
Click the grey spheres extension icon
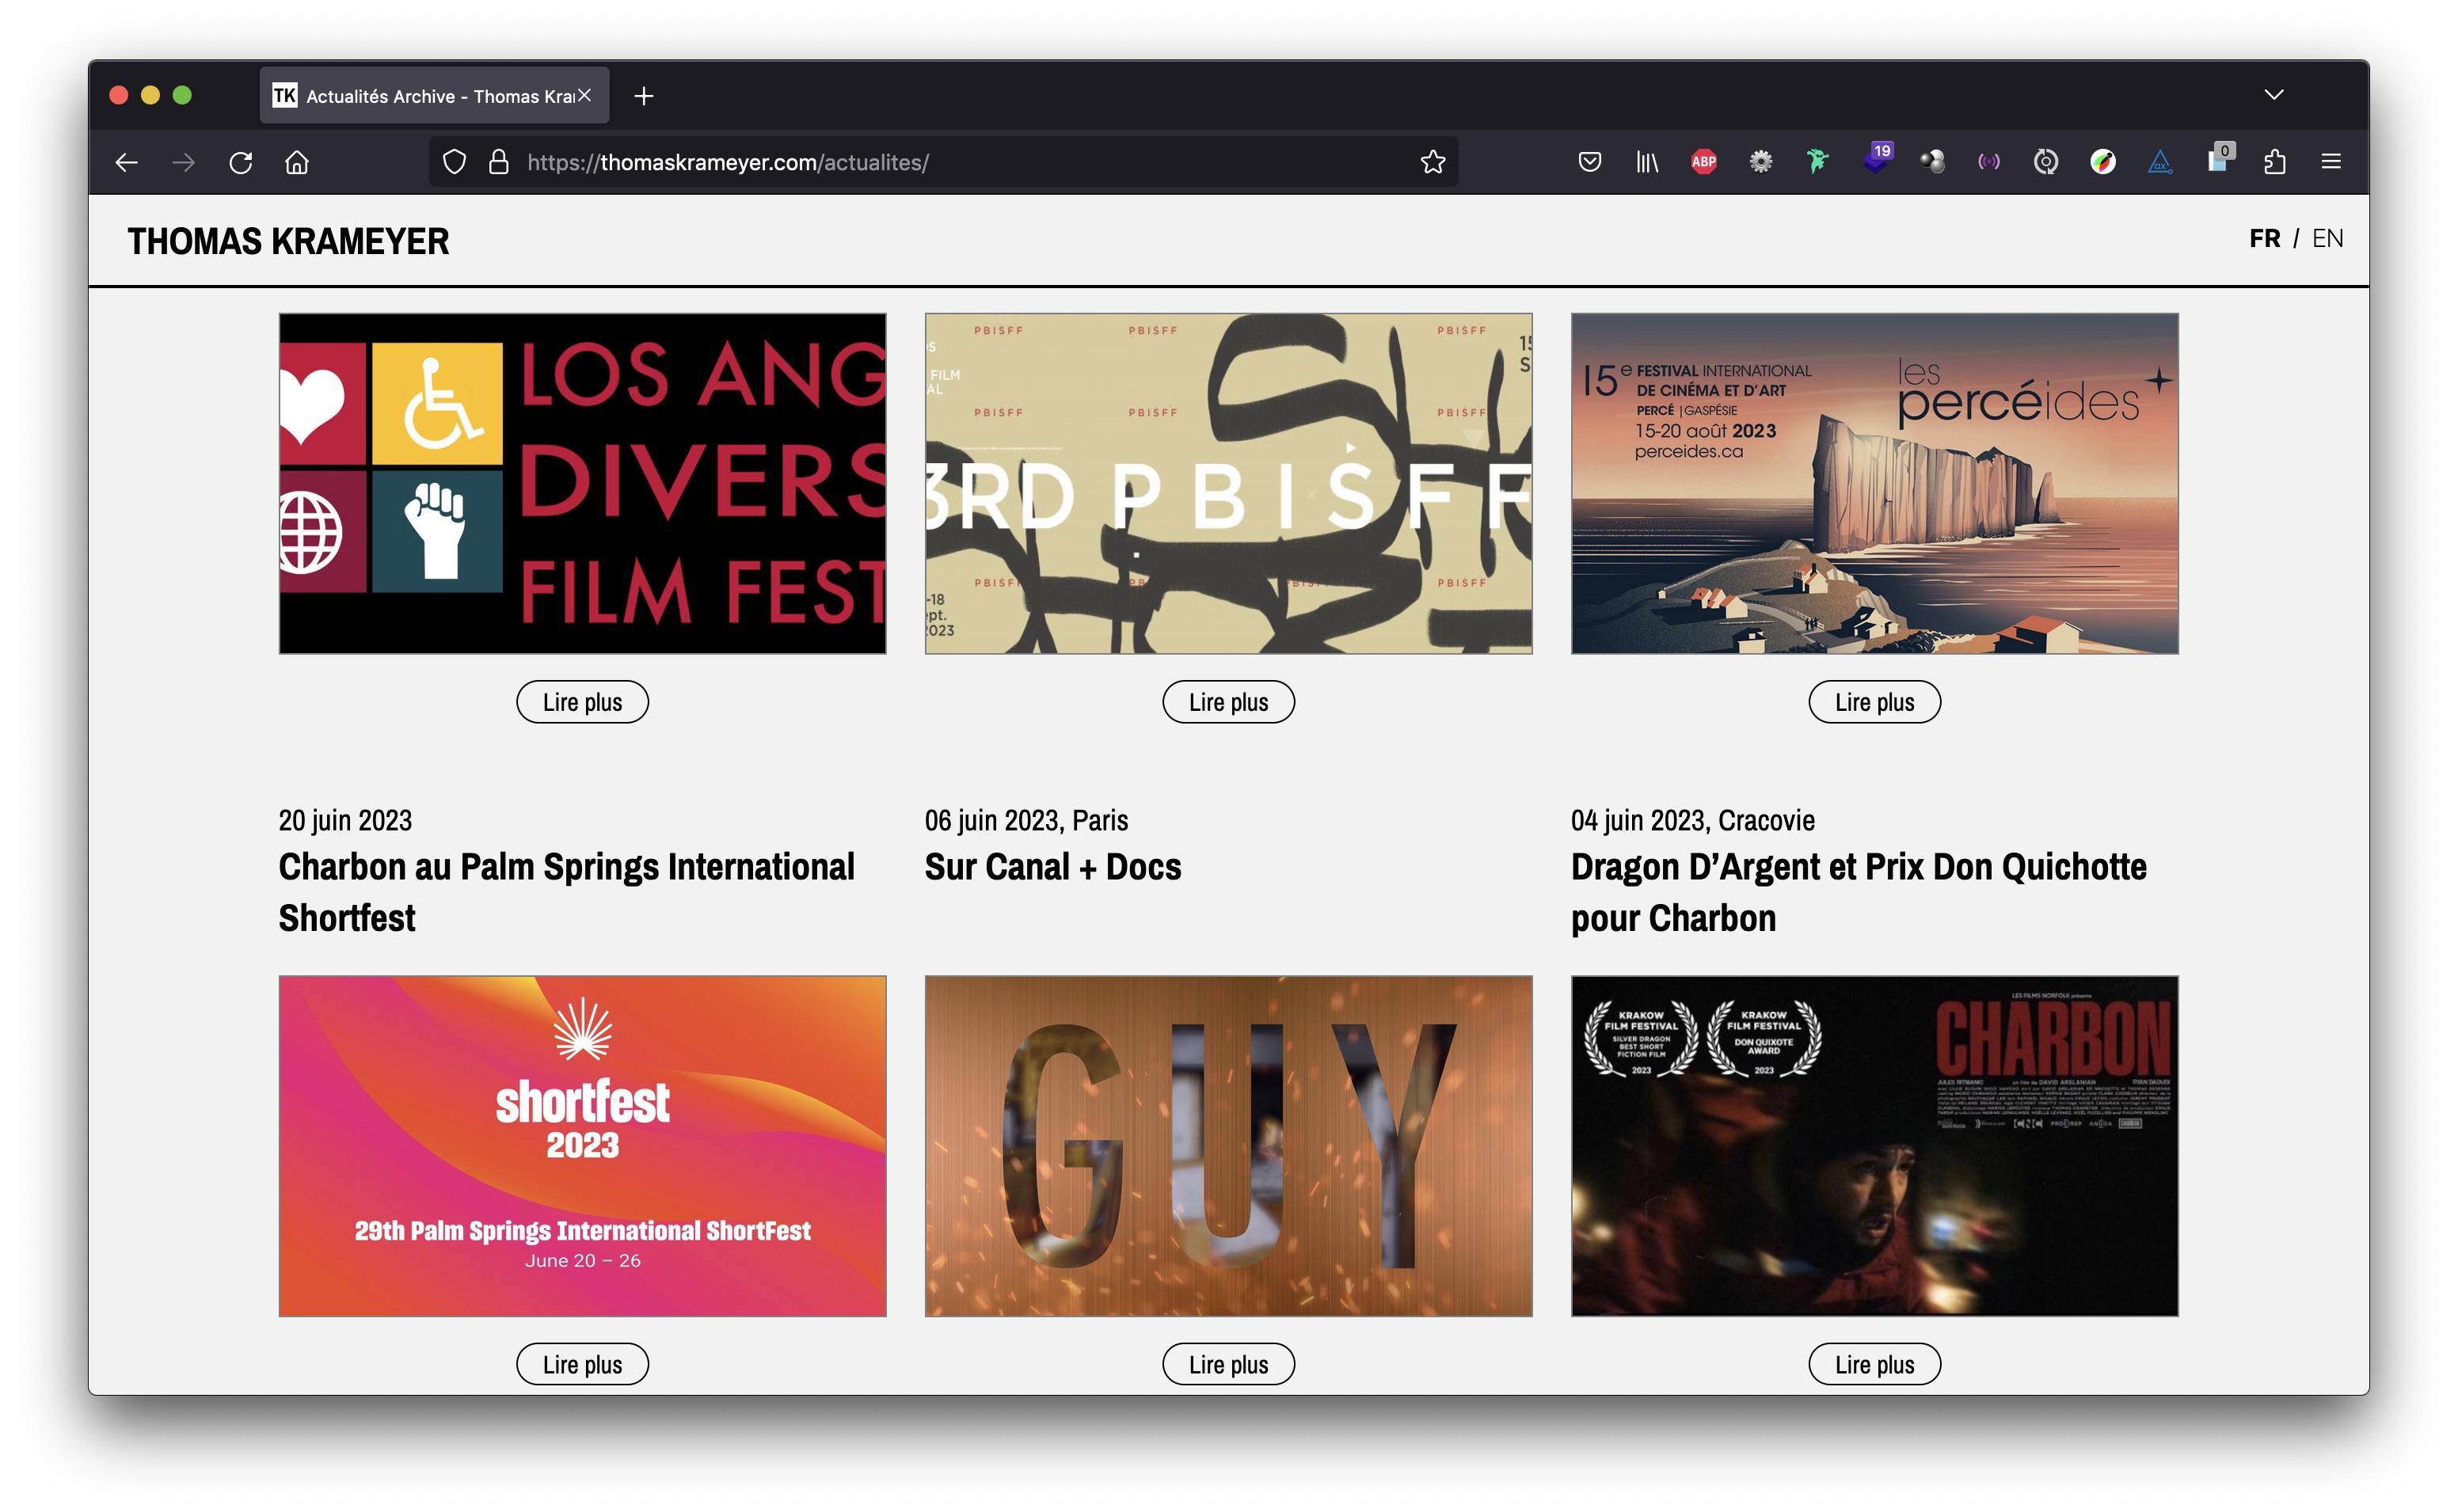click(x=1932, y=162)
